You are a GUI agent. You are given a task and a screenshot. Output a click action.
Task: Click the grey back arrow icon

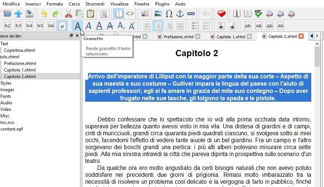(x=206, y=14)
